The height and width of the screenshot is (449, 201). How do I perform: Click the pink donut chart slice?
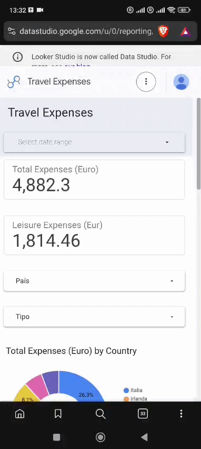(x=38, y=387)
